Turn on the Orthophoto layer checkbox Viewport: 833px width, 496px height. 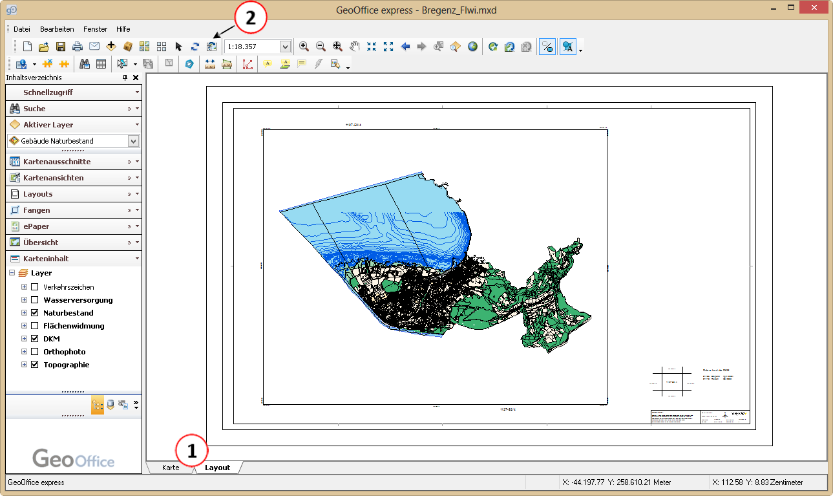click(x=35, y=352)
